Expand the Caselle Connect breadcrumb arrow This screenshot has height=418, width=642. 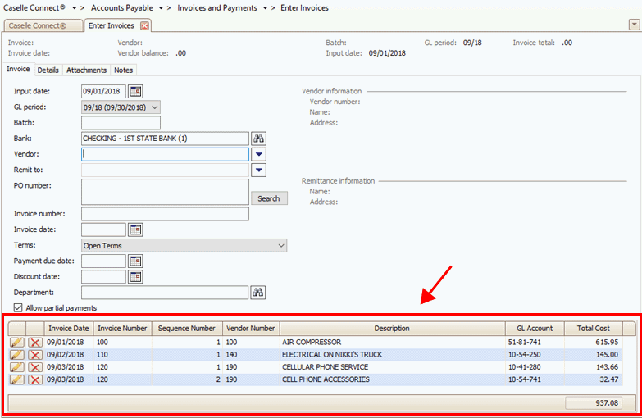coord(74,8)
